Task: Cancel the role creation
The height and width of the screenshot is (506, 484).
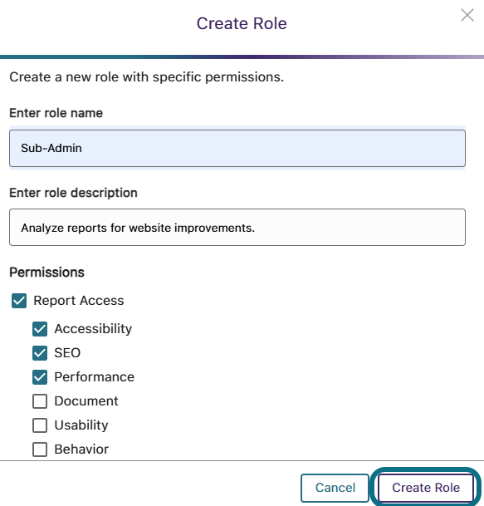Action: 335,488
